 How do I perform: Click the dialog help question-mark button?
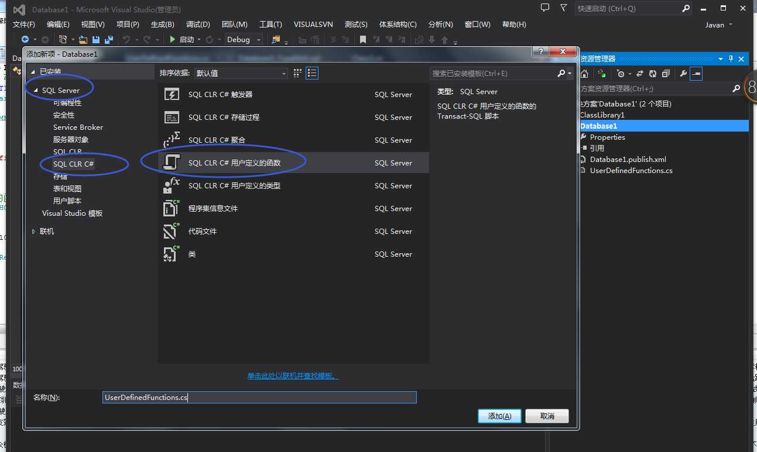click(540, 52)
